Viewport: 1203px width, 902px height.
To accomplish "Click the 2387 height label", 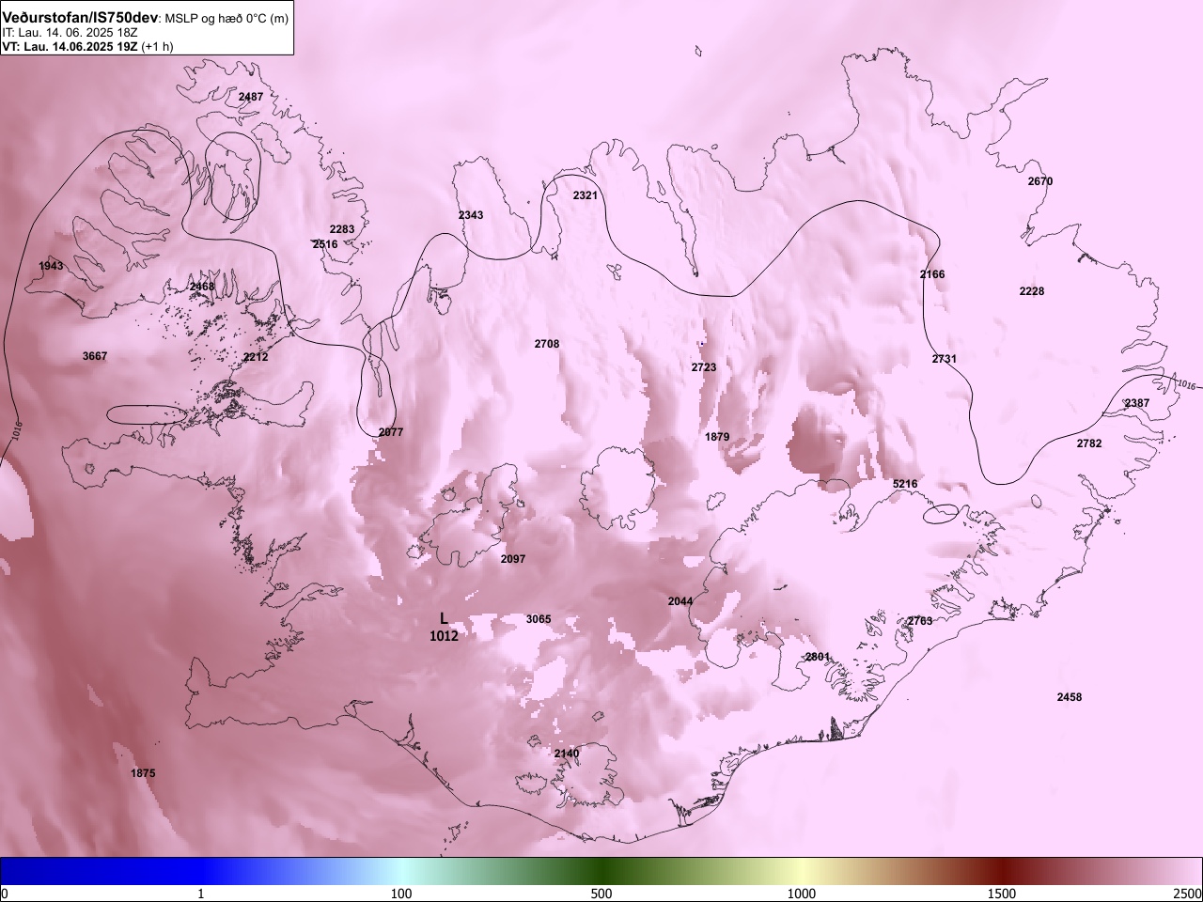I will pos(1137,403).
